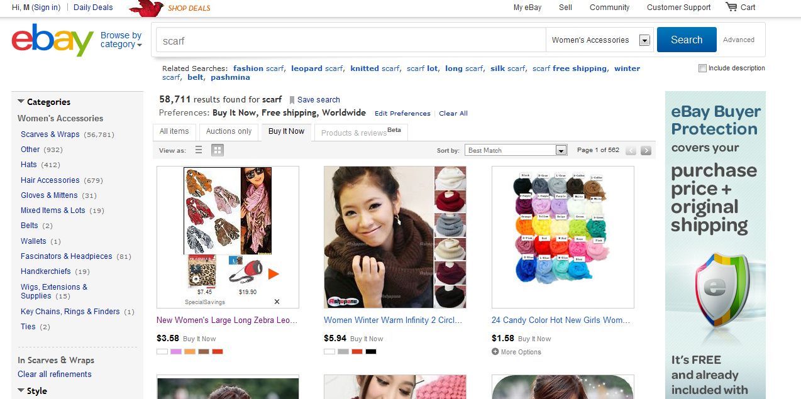
Task: Click the Women's Accessories sidebar heading
Action: pyautogui.click(x=60, y=118)
